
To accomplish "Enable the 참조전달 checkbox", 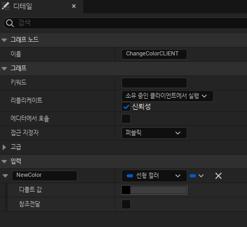I will [x=126, y=204].
